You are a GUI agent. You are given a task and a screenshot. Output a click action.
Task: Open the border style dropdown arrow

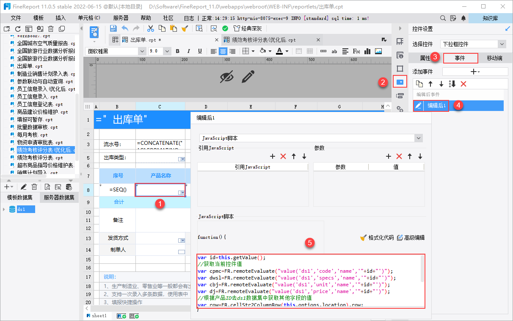pyautogui.click(x=253, y=51)
